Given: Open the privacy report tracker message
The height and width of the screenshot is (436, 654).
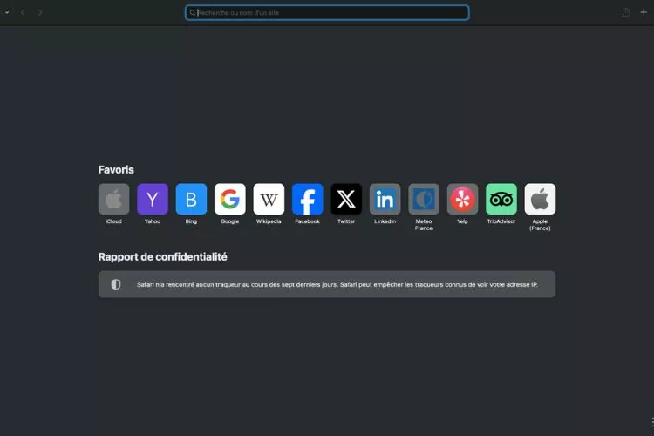Looking at the screenshot, I should click(x=327, y=284).
